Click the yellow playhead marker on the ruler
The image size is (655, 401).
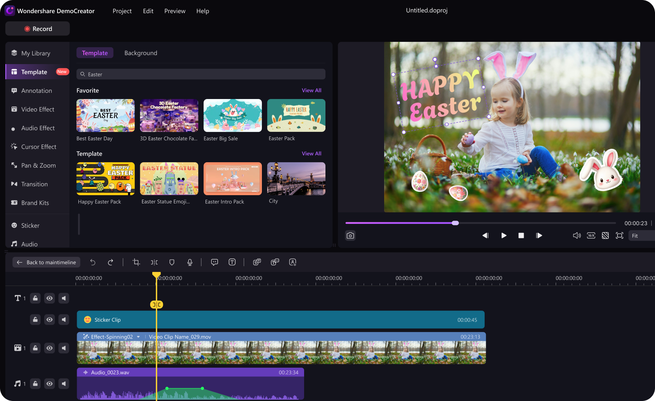[156, 275]
